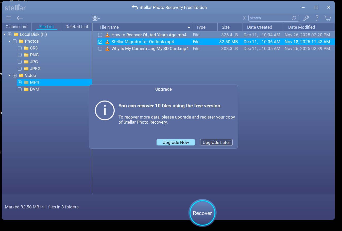Switch to the Classic List tab
The width and height of the screenshot is (342, 231).
[16, 27]
